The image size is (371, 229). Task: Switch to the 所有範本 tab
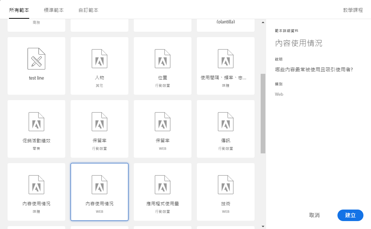click(19, 10)
